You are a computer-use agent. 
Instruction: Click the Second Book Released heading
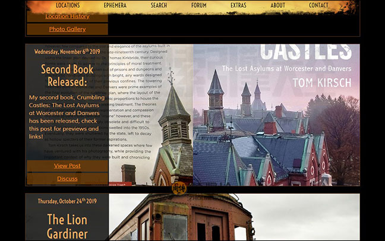tap(67, 75)
